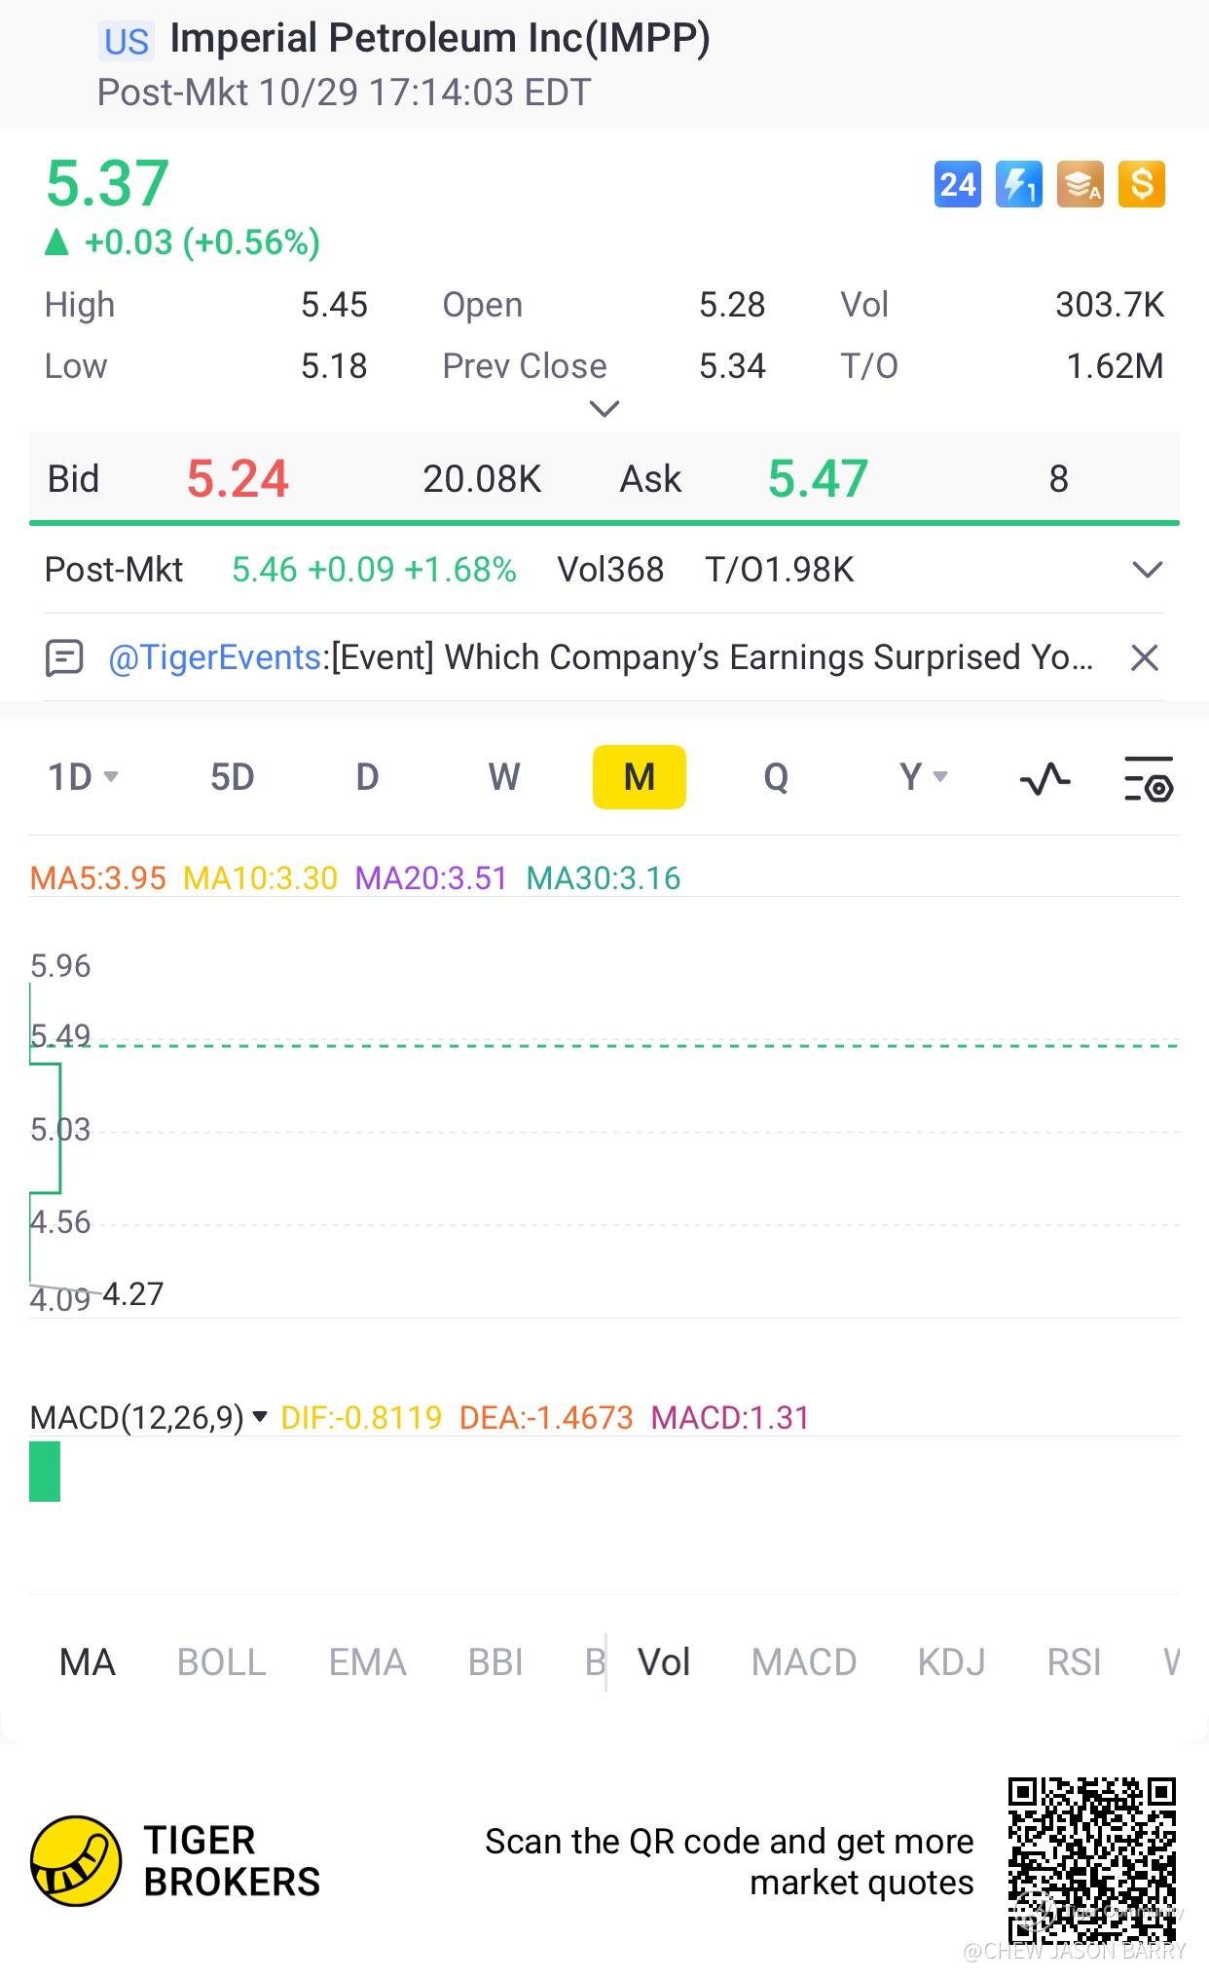Tap the yellow dollar sign badge

(x=1142, y=184)
